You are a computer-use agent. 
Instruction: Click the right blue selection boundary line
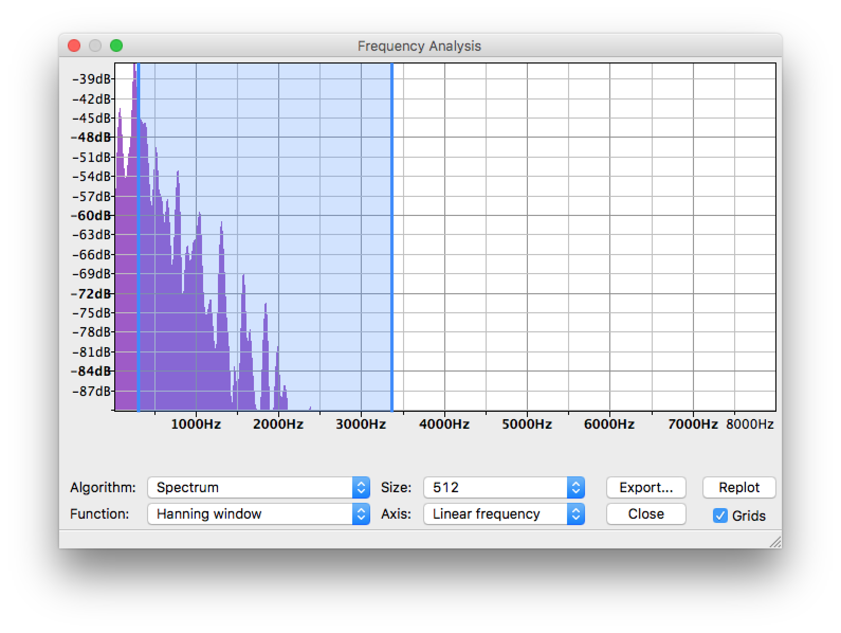(x=392, y=237)
